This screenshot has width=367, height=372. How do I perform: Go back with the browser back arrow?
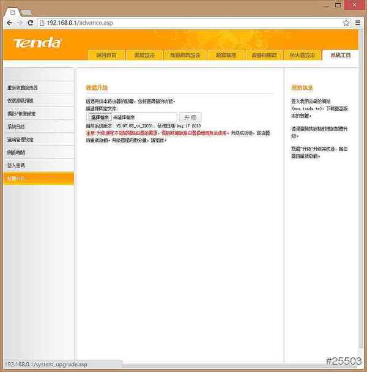[x=10, y=23]
